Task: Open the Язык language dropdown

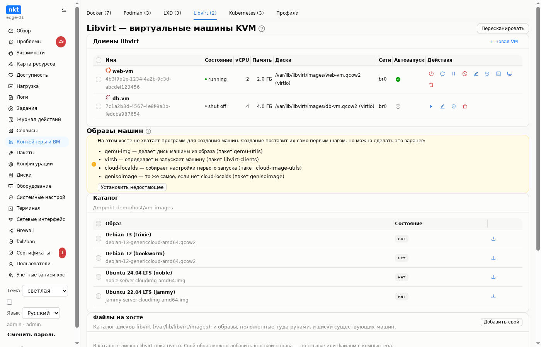Action: pos(41,313)
